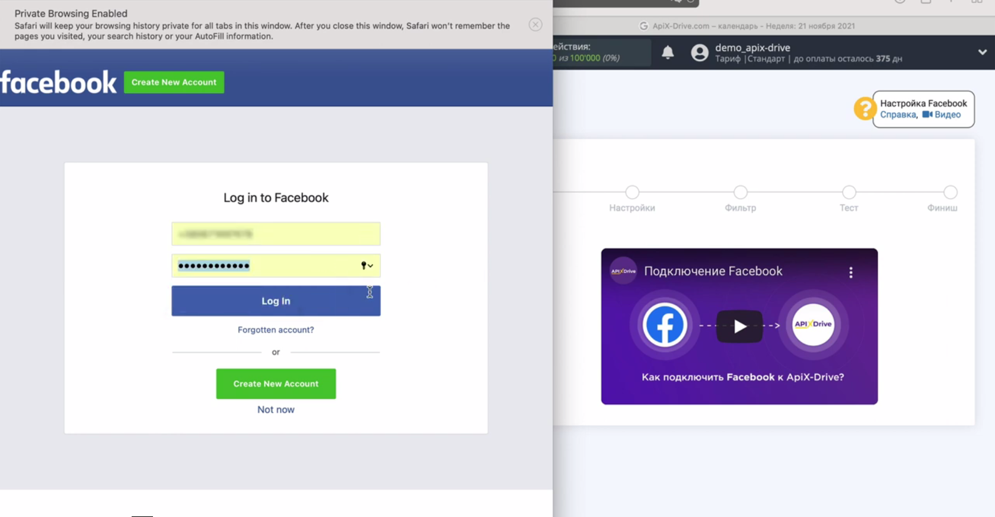Expand the account menu chevron

(983, 52)
